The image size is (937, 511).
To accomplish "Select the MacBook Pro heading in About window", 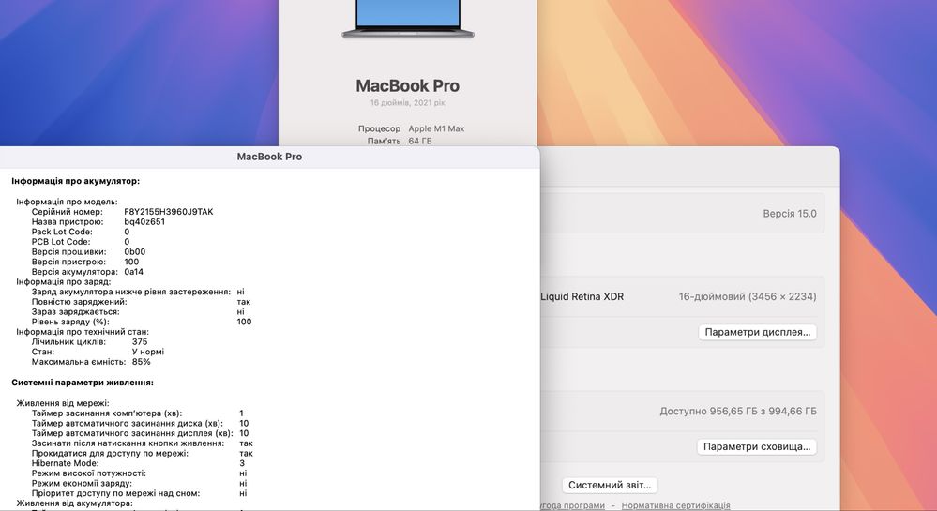I will pos(408,86).
